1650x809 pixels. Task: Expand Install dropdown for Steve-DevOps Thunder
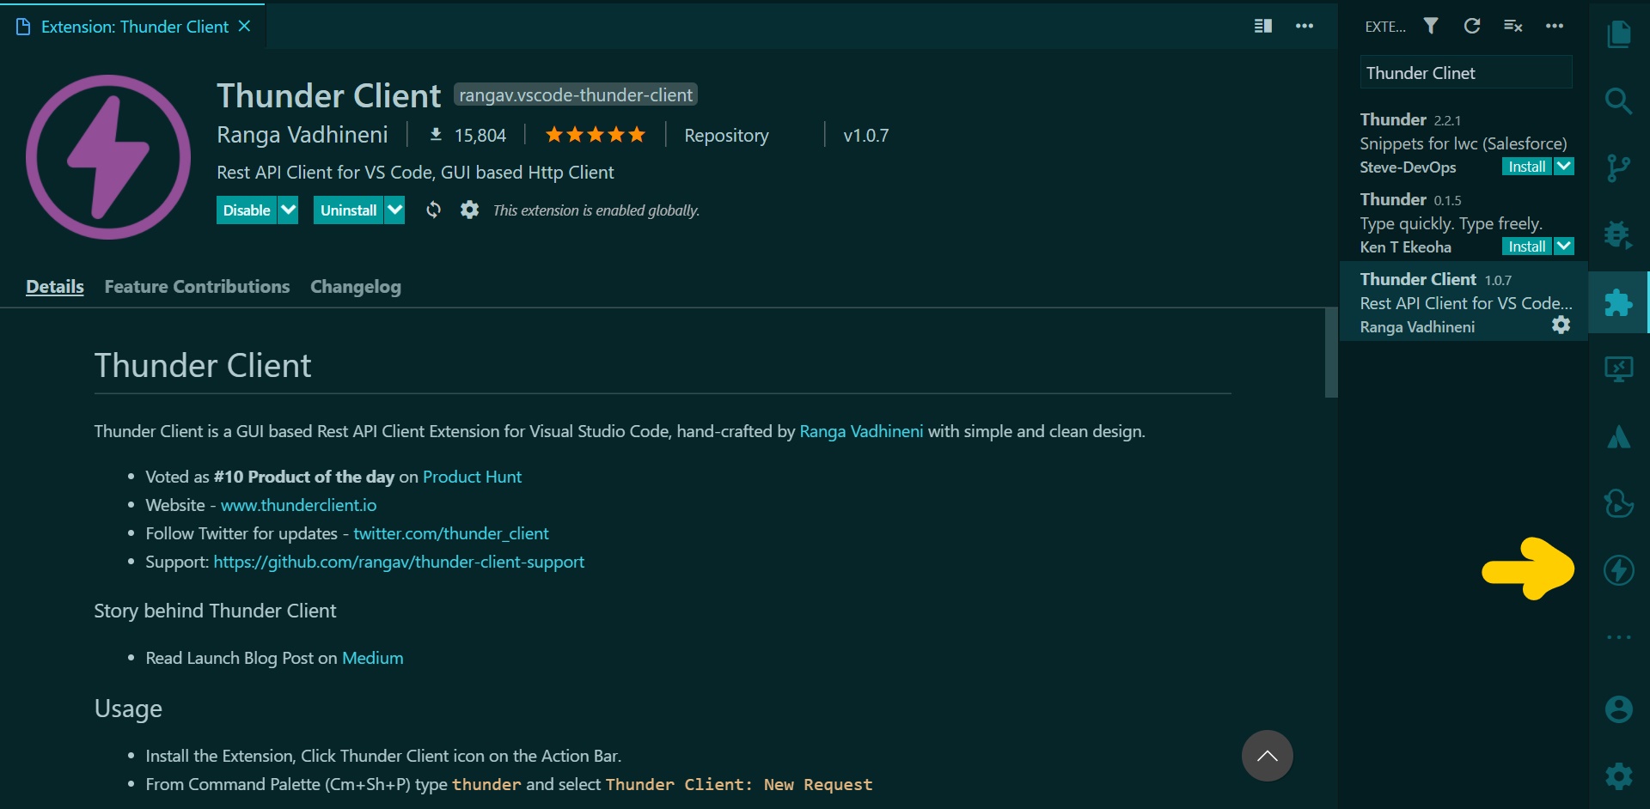tap(1564, 167)
